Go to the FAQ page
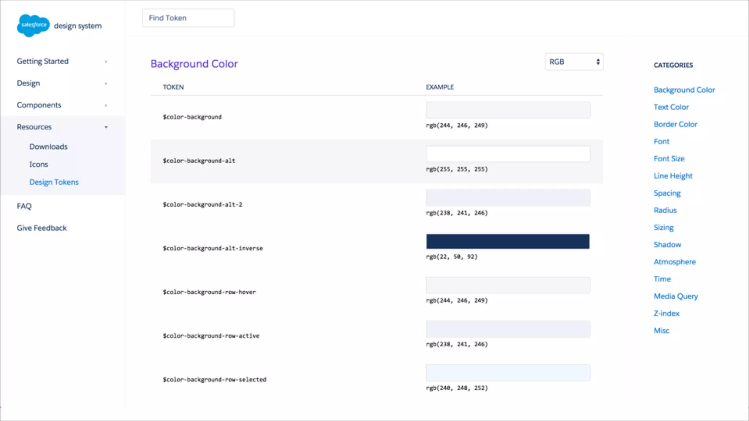The image size is (749, 421). click(24, 206)
